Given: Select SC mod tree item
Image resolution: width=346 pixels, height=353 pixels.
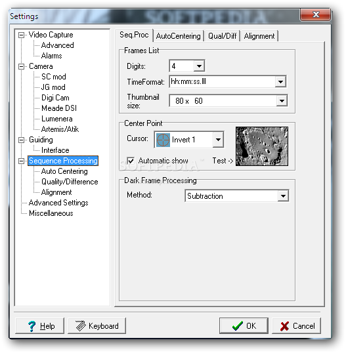Looking at the screenshot, I should coord(54,77).
